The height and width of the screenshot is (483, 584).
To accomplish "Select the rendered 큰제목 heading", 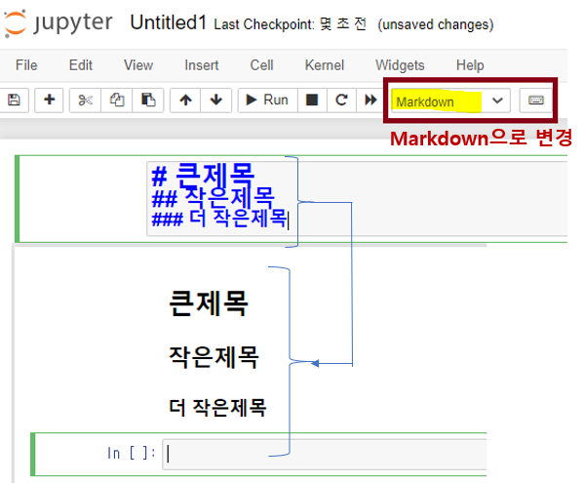I will [209, 303].
